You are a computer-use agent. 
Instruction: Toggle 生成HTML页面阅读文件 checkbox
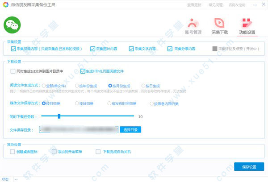[x=83, y=71]
